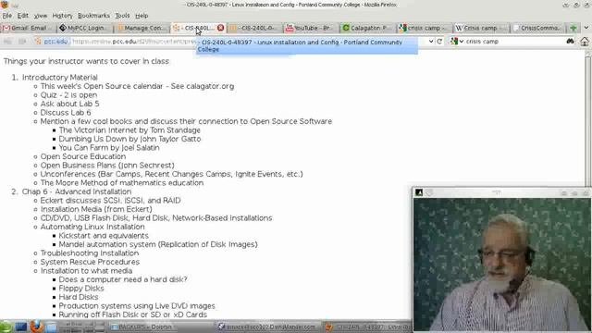Viewport: 592px width, 333px height.
Task: Expand the list all tabs dropdown
Action: [x=586, y=28]
